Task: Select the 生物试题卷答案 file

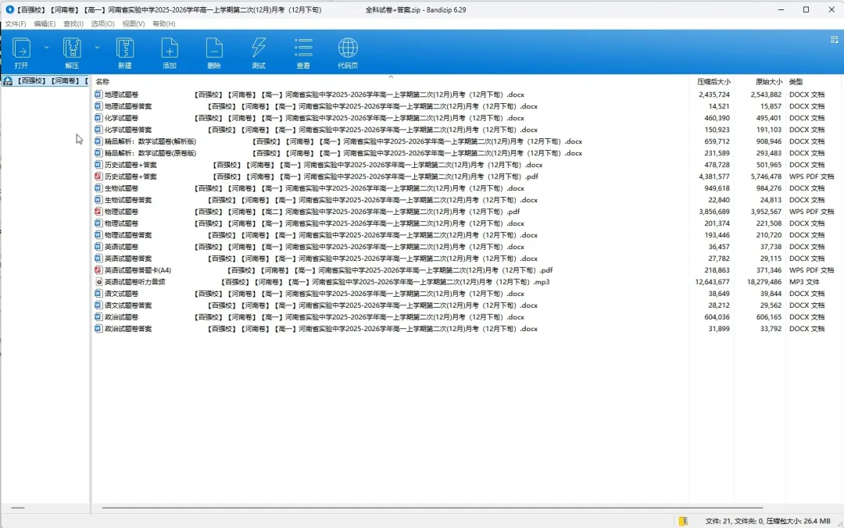Action: (316, 200)
